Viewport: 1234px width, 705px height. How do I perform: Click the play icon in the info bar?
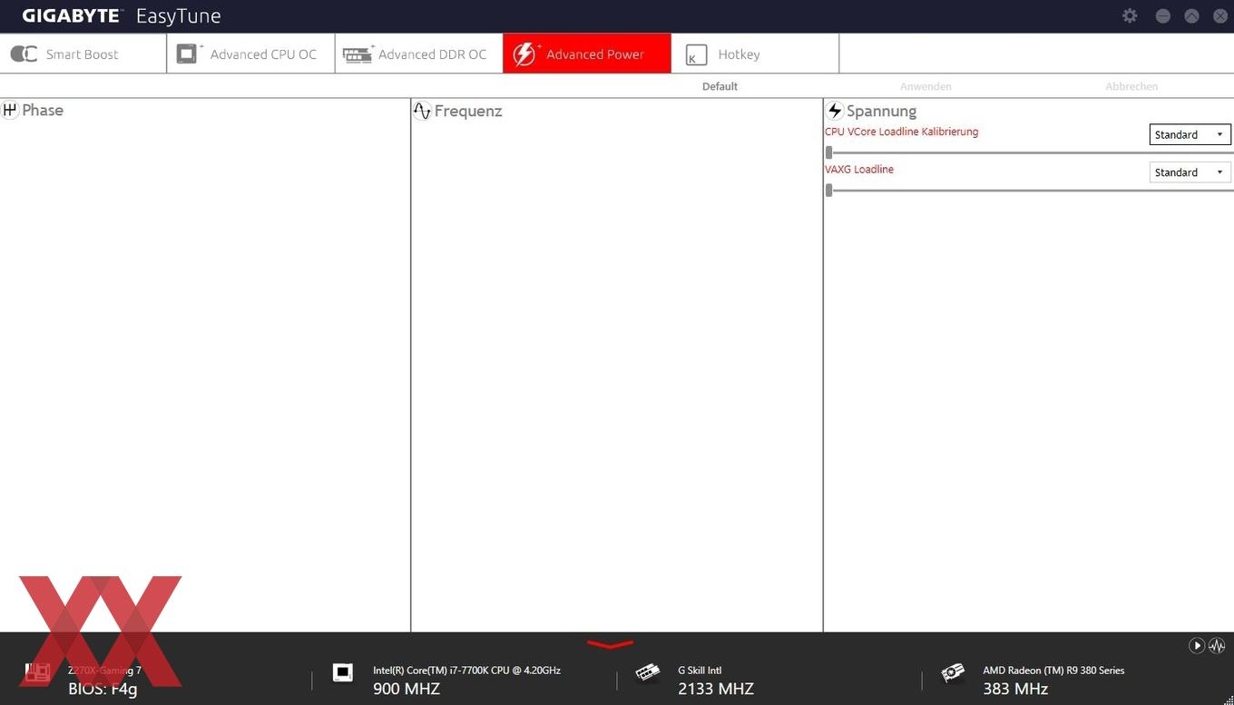tap(1197, 645)
